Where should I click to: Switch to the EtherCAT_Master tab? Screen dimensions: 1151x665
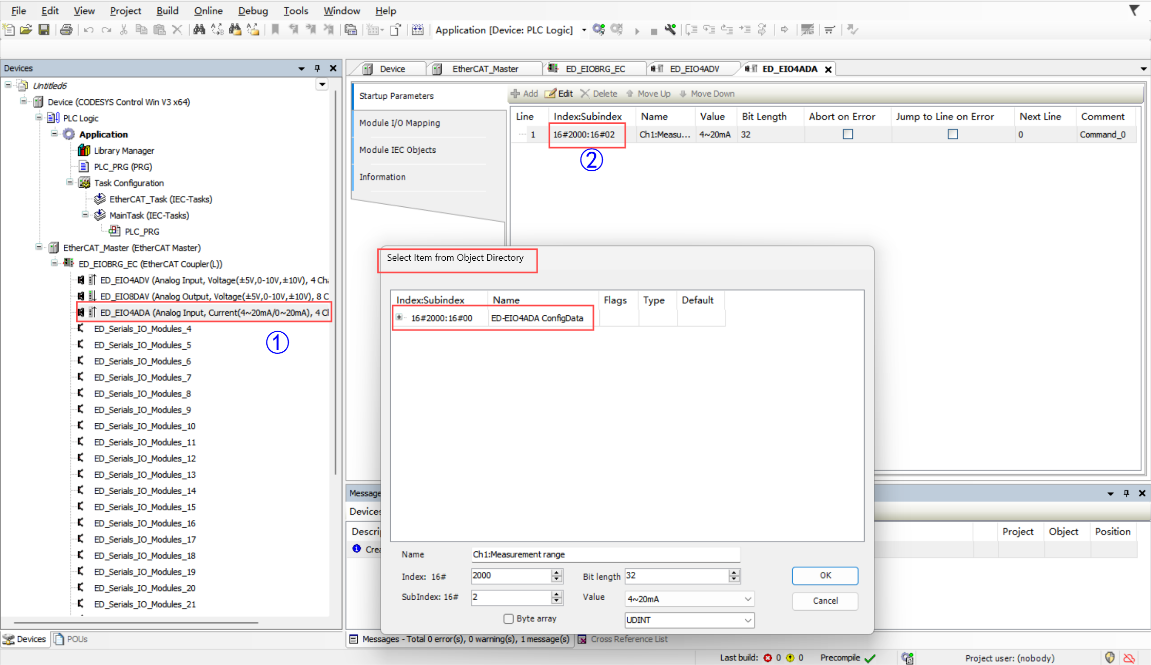[x=485, y=69]
